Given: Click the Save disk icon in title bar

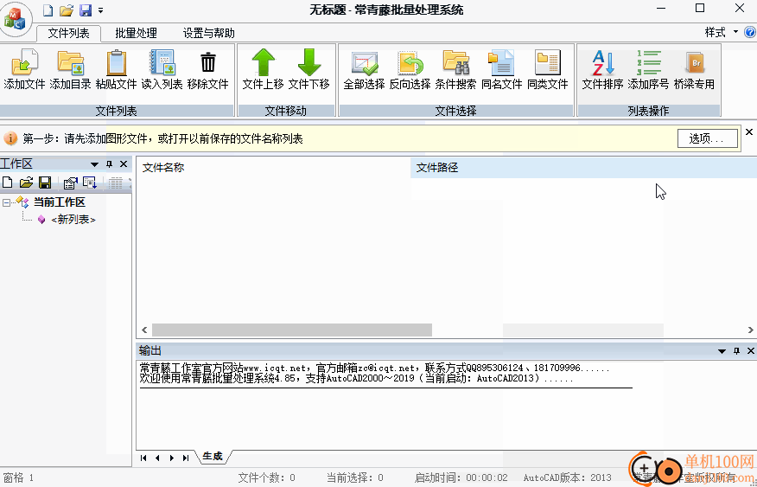Looking at the screenshot, I should tap(86, 10).
